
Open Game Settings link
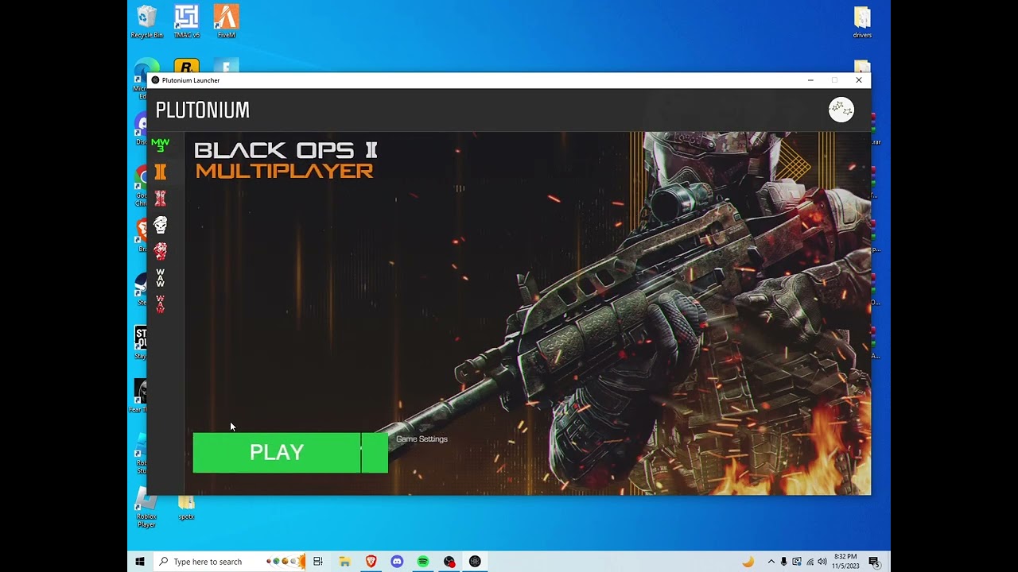[x=422, y=439]
